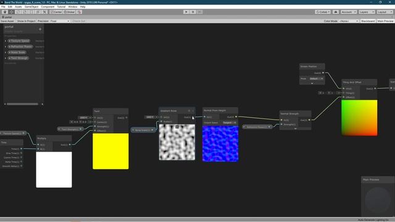Open the Edit menu

click(x=10, y=7)
